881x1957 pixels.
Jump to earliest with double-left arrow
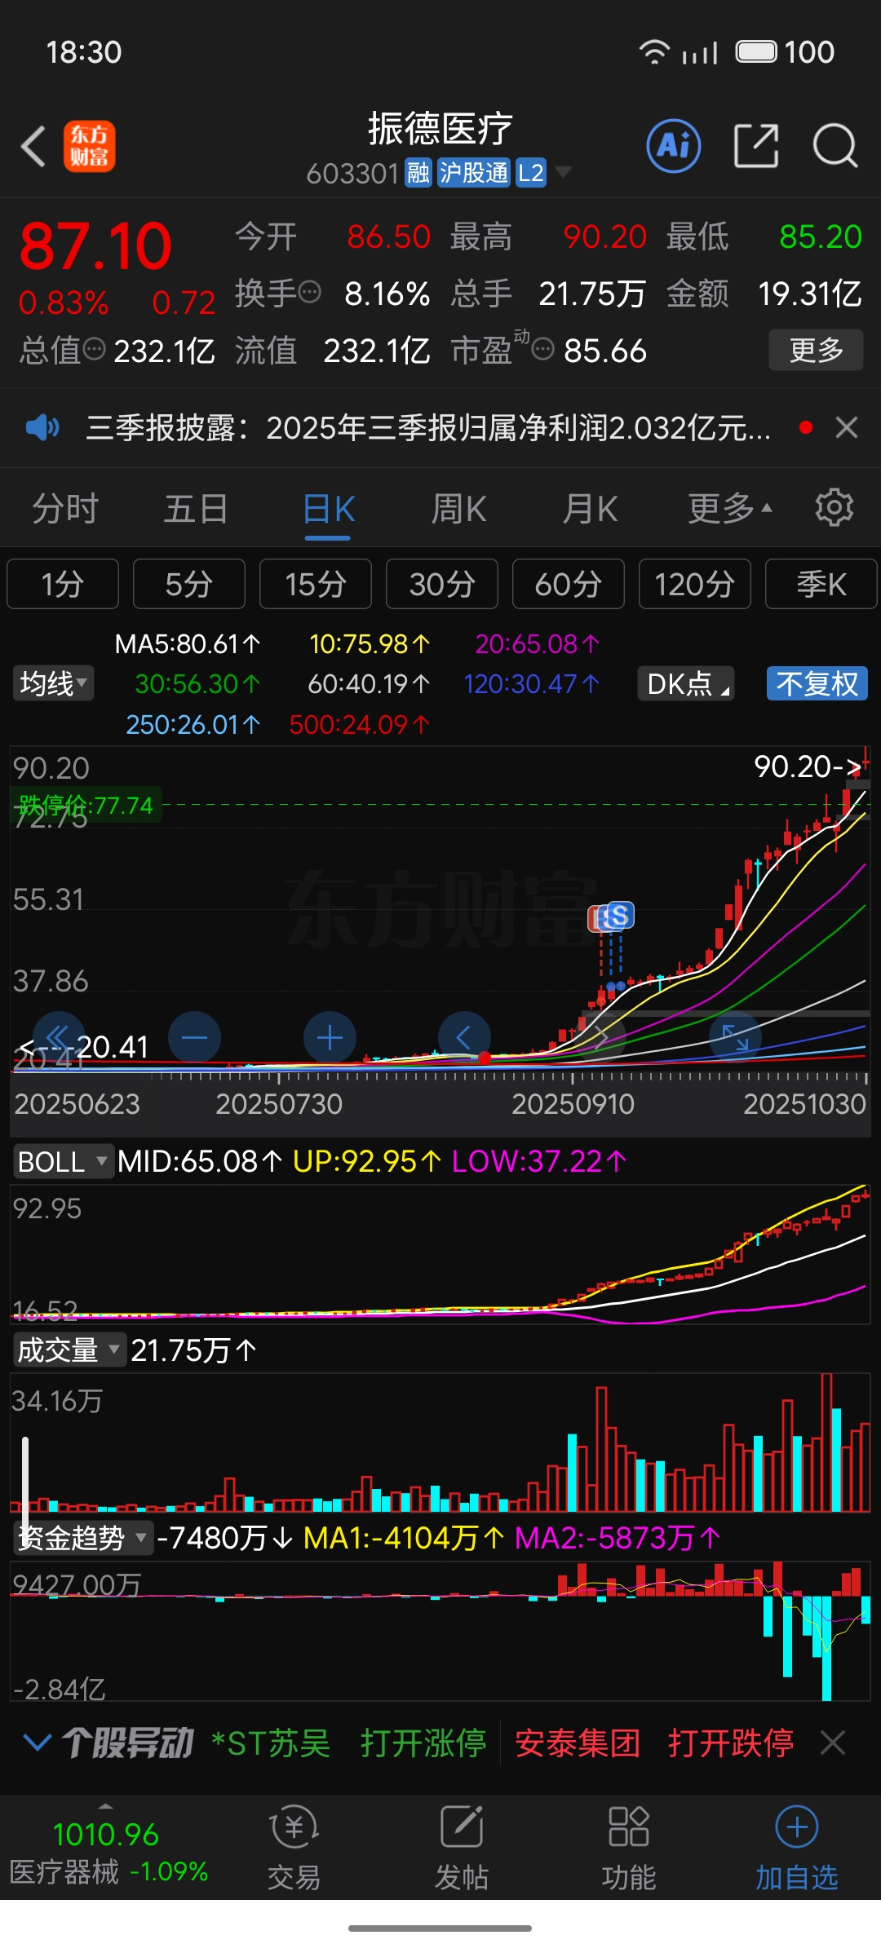58,1037
